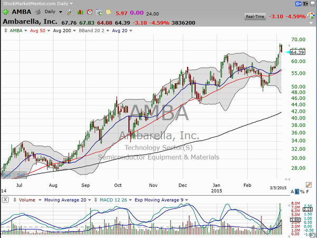Click the Jan 2015 time axis label
Screen dimensions: 317x238
tap(217, 188)
